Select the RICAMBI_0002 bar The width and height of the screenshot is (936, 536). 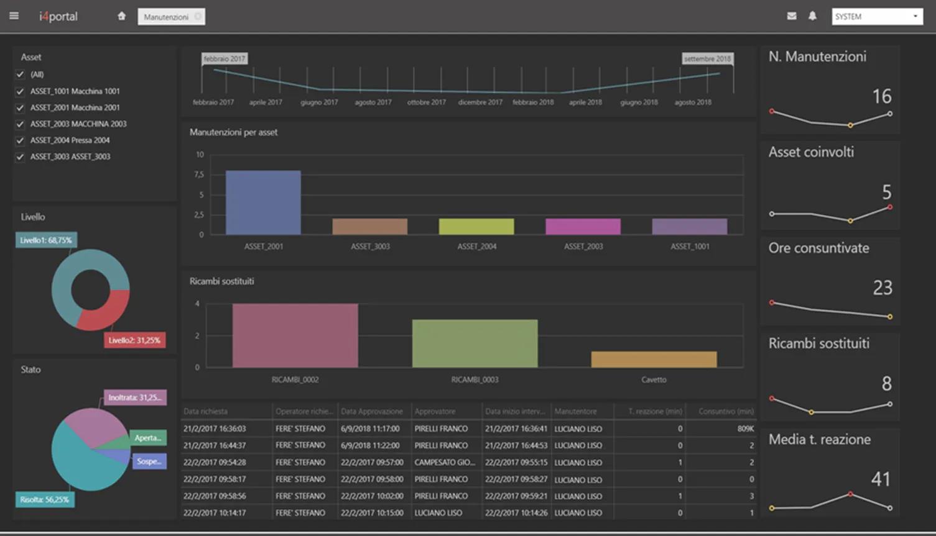(295, 335)
